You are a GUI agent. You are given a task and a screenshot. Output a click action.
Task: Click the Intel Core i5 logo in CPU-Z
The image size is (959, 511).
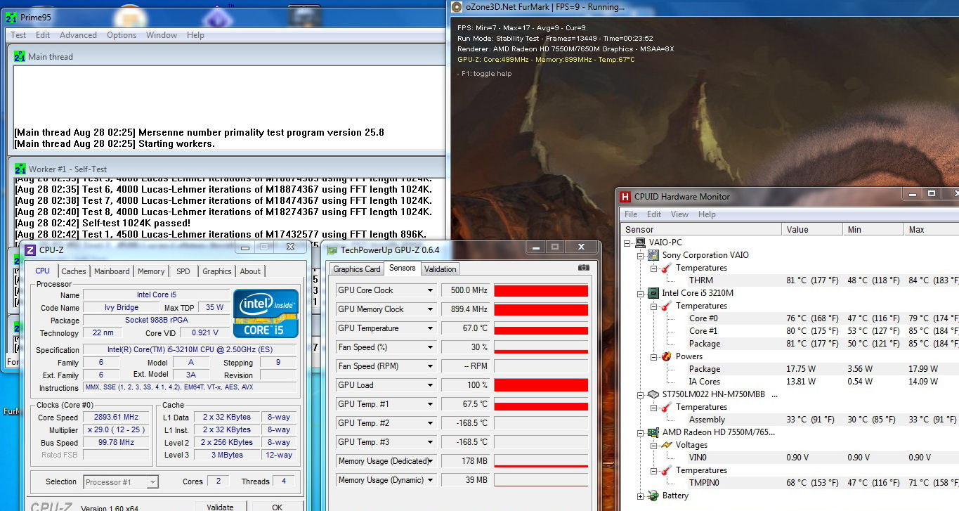pyautogui.click(x=266, y=313)
